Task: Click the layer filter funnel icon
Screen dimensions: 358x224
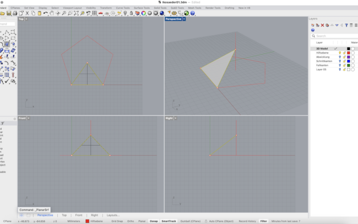Action: point(346,25)
